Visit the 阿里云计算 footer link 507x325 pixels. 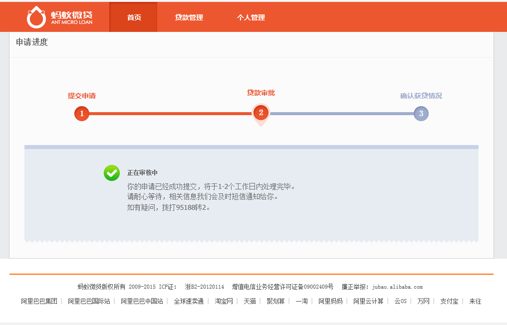pyautogui.click(x=368, y=301)
